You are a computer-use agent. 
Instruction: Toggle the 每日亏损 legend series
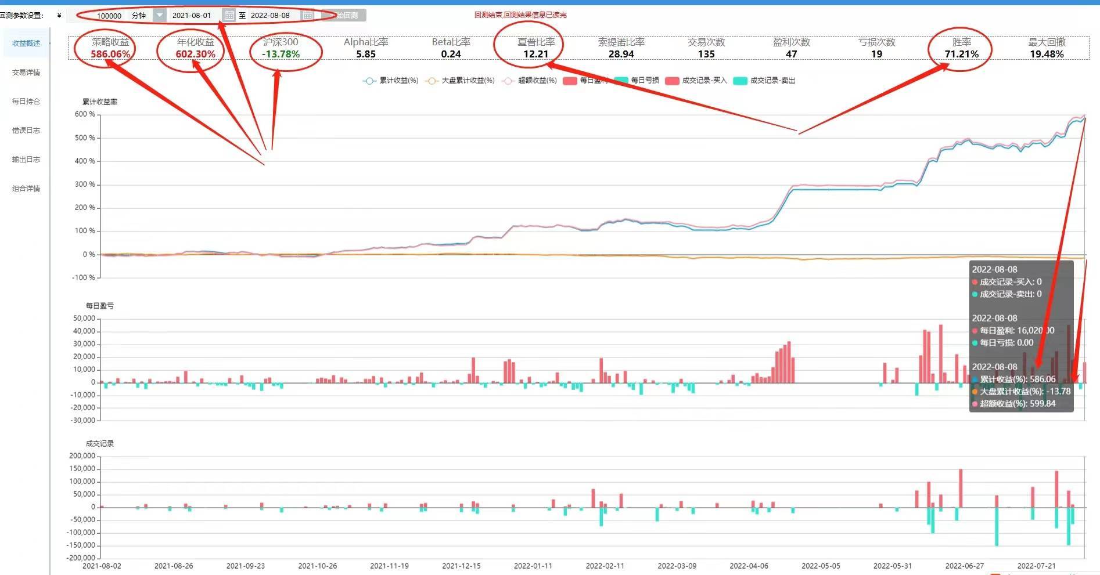point(637,81)
